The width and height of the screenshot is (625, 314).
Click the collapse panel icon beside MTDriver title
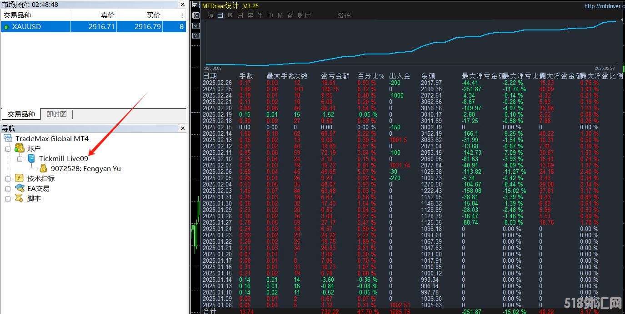pos(195,5)
